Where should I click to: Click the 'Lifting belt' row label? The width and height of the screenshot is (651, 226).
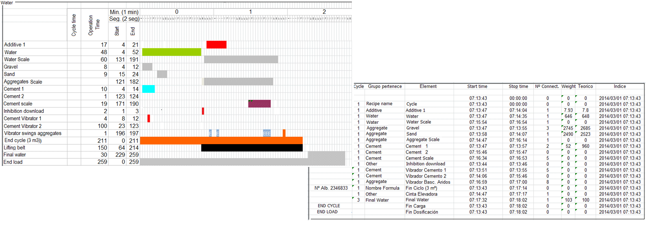tap(15, 148)
